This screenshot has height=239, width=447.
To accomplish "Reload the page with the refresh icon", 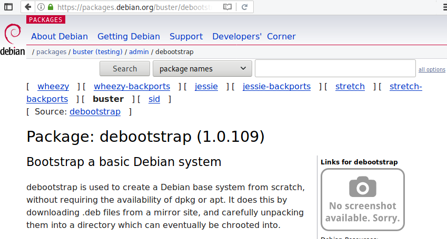I will [x=244, y=7].
